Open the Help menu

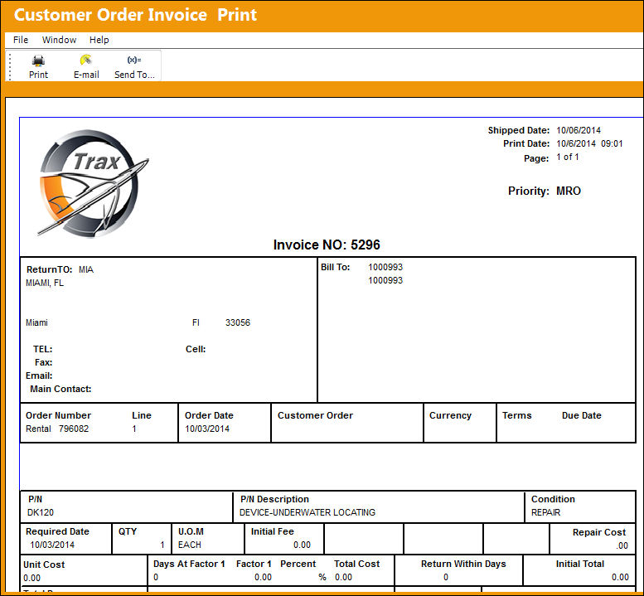[x=99, y=40]
